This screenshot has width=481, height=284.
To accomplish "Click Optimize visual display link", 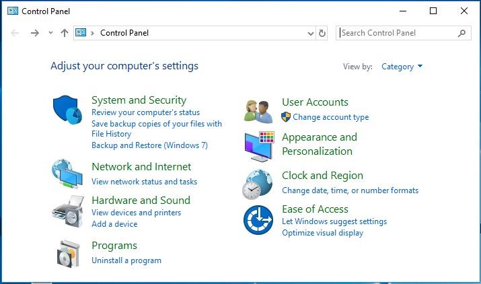I will 322,233.
